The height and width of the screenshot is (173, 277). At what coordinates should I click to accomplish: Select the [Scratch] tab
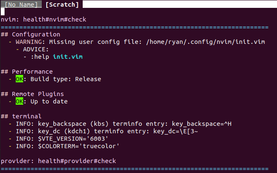[62, 5]
